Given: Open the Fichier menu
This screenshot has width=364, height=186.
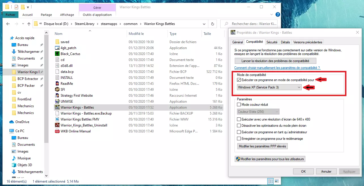Looking at the screenshot, I should 10,15.
